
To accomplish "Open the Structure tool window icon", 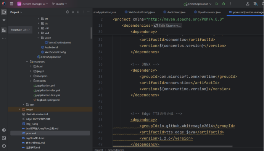I will tap(4, 30).
